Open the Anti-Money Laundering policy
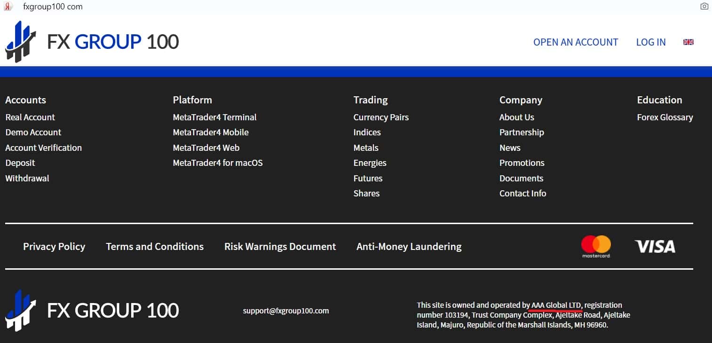The width and height of the screenshot is (712, 343). tap(409, 247)
